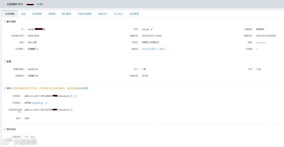Follow the 白名单设置 link
Viewport: 284px width, 147px height.
tap(82, 88)
